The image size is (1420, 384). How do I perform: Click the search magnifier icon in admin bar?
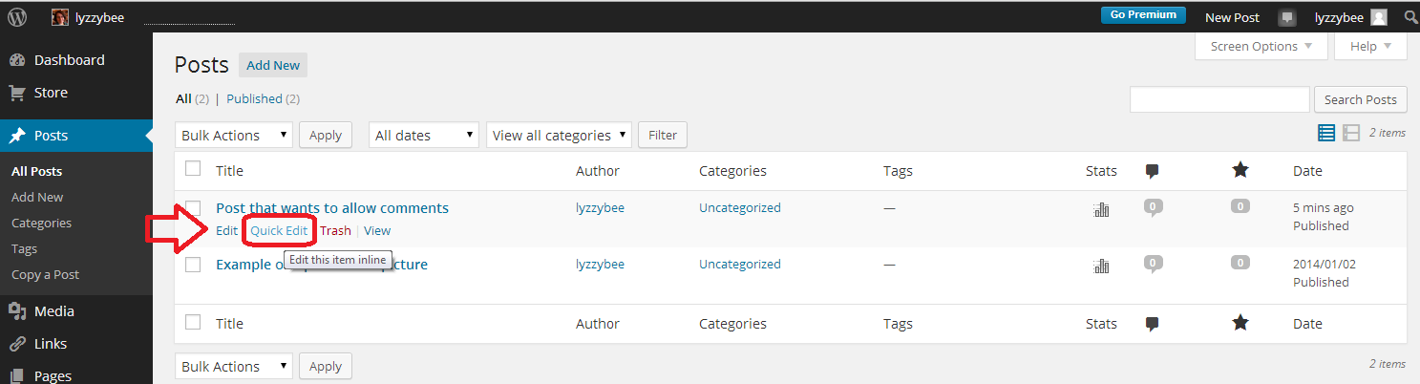(x=1410, y=17)
